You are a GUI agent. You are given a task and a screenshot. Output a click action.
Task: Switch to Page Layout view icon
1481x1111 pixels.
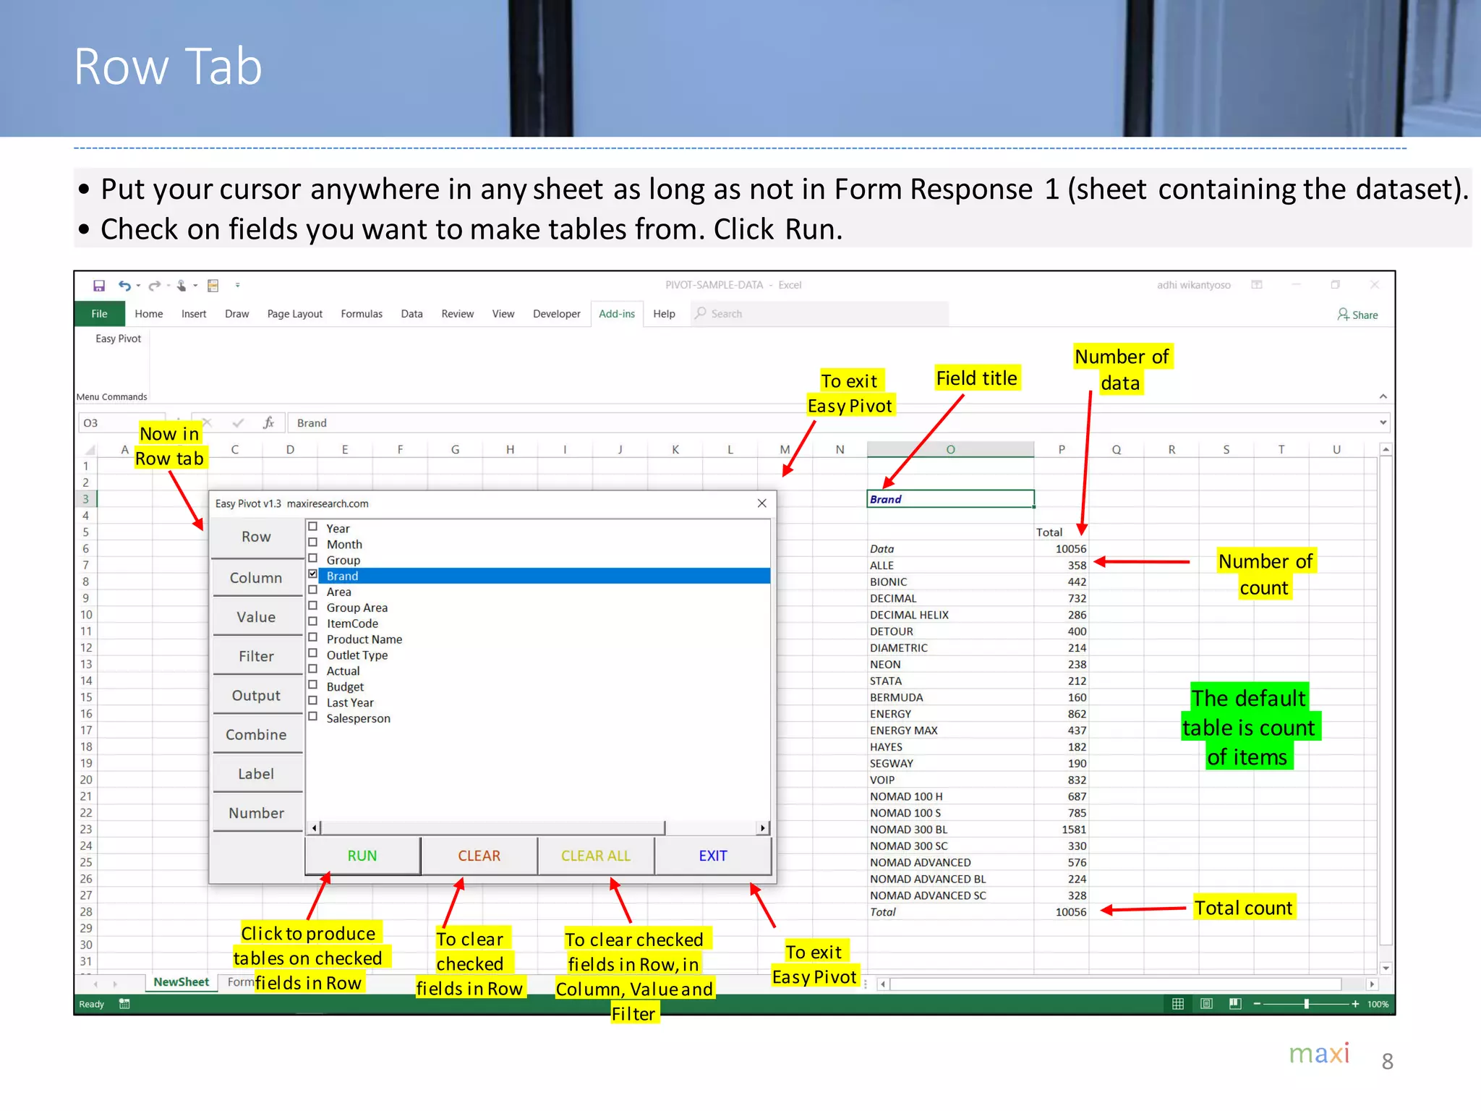1206,1004
